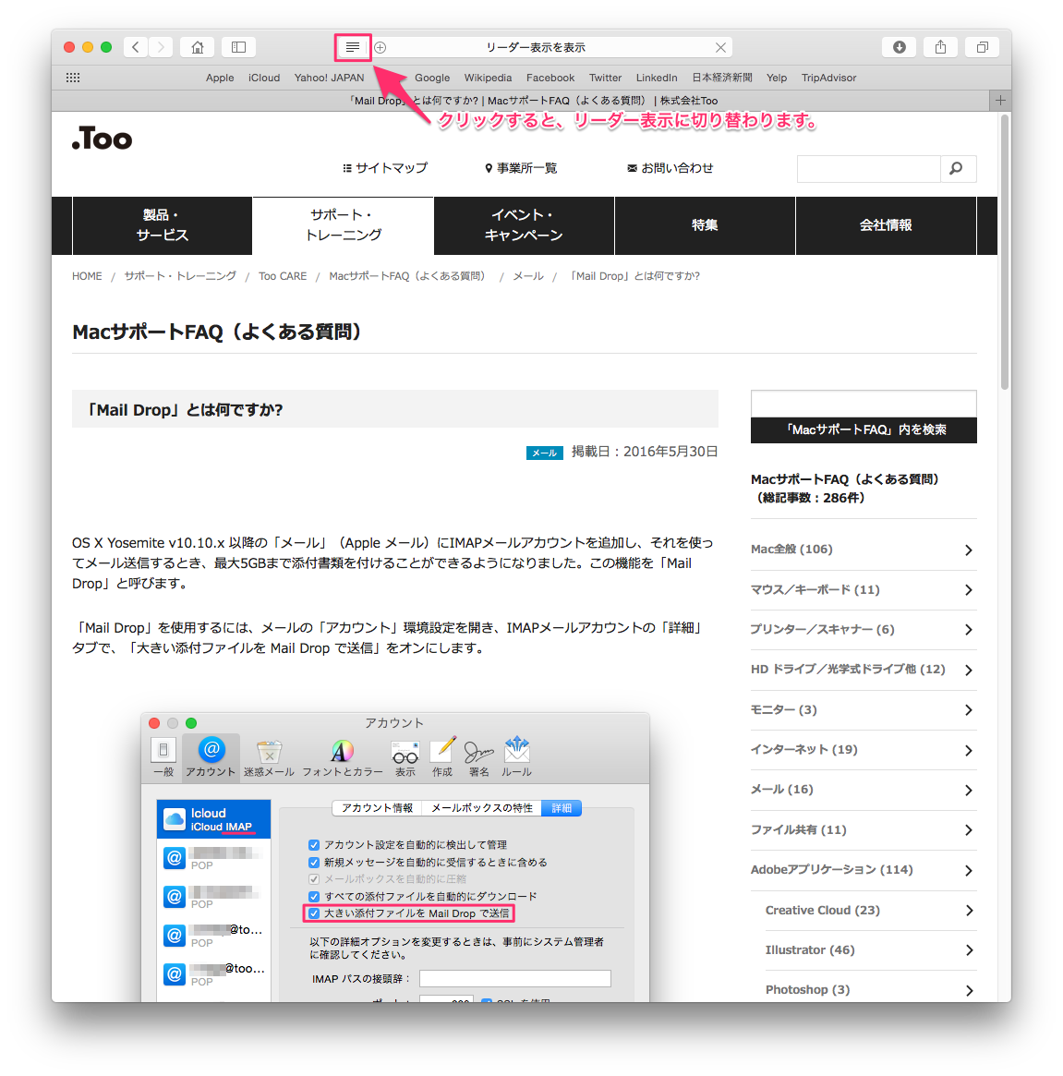1063x1076 pixels.
Task: Select the アカウント preferences icon
Action: click(x=211, y=757)
